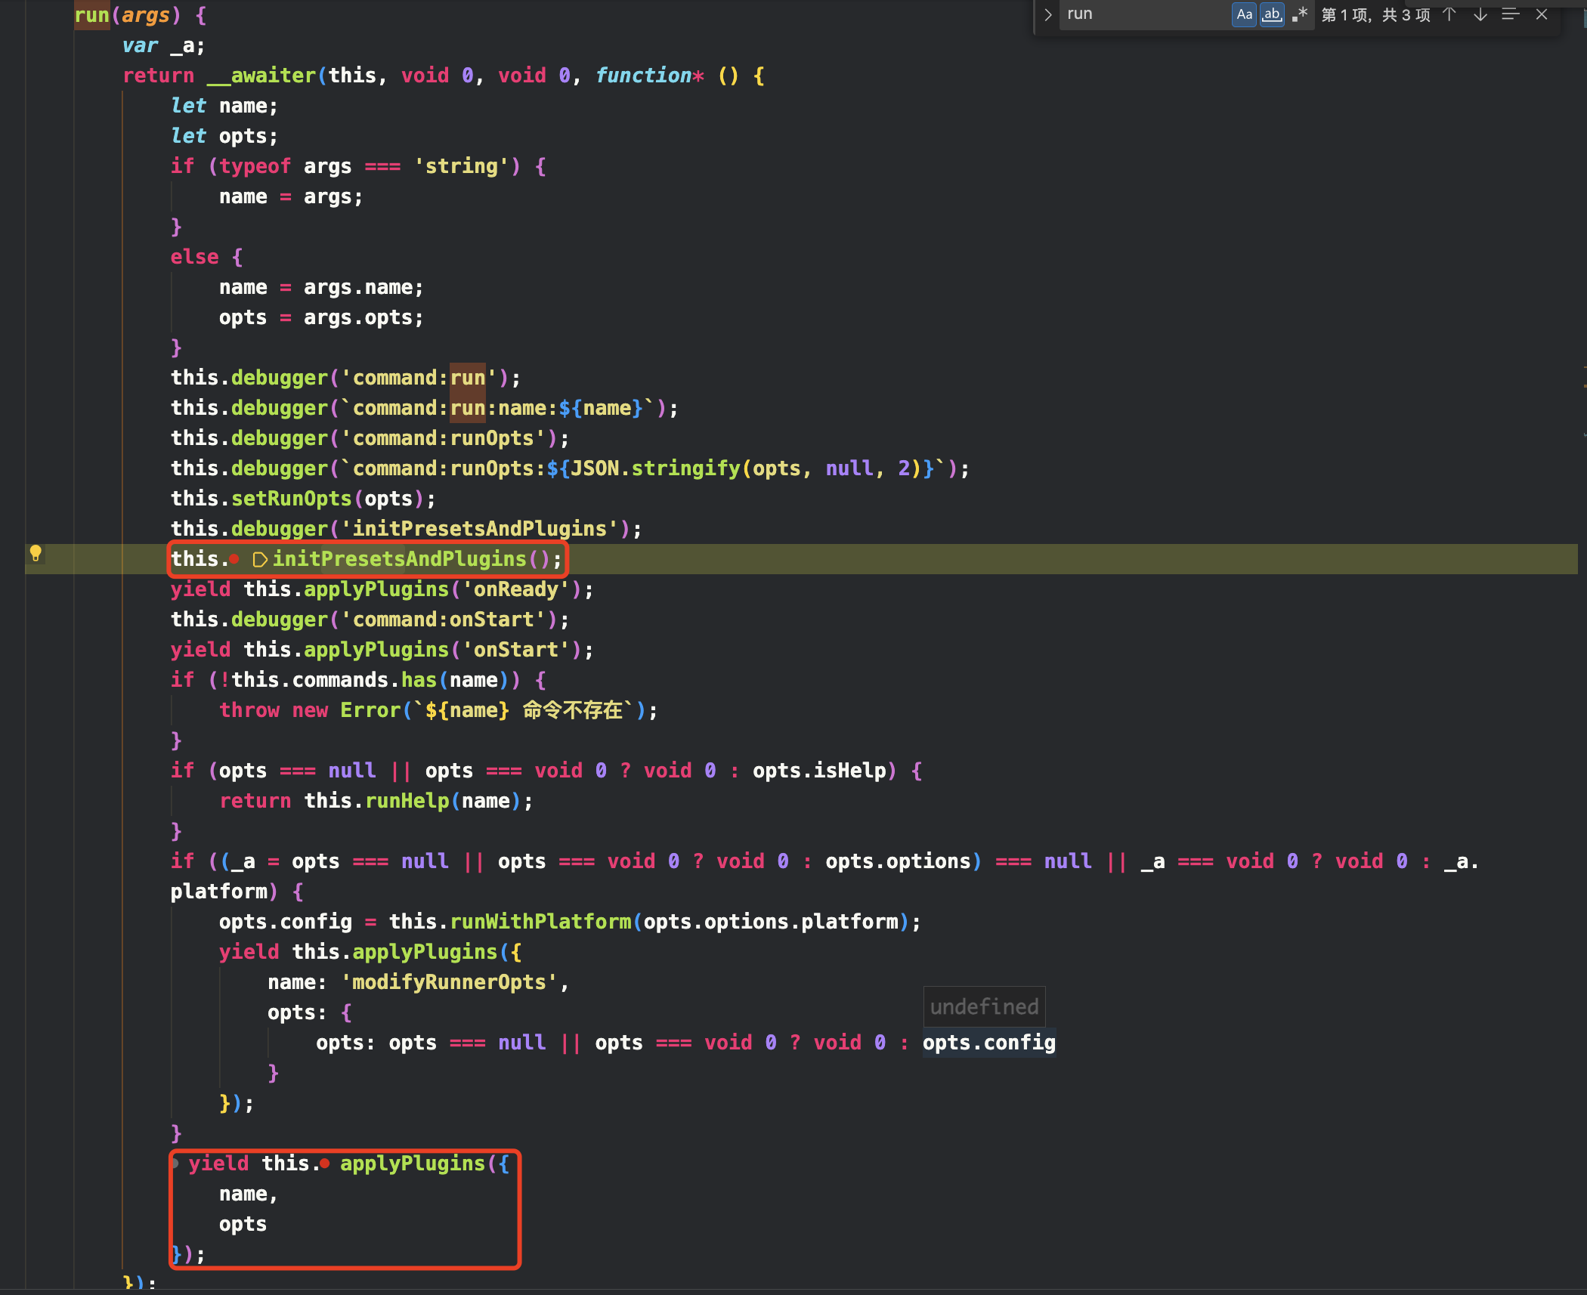The width and height of the screenshot is (1587, 1295).
Task: Click 'runWithPlatform' method call
Action: [540, 922]
